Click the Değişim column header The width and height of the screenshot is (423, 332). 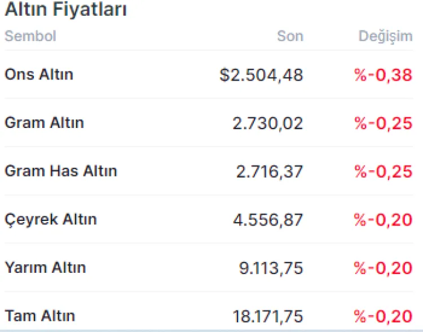click(386, 36)
